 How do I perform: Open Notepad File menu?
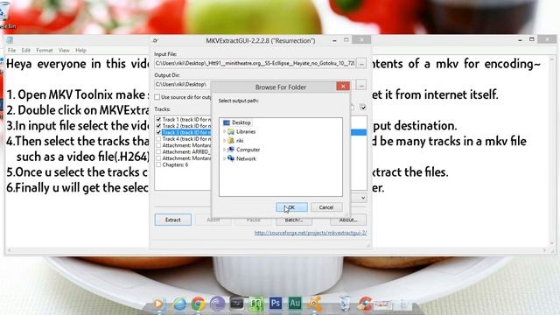(11, 51)
